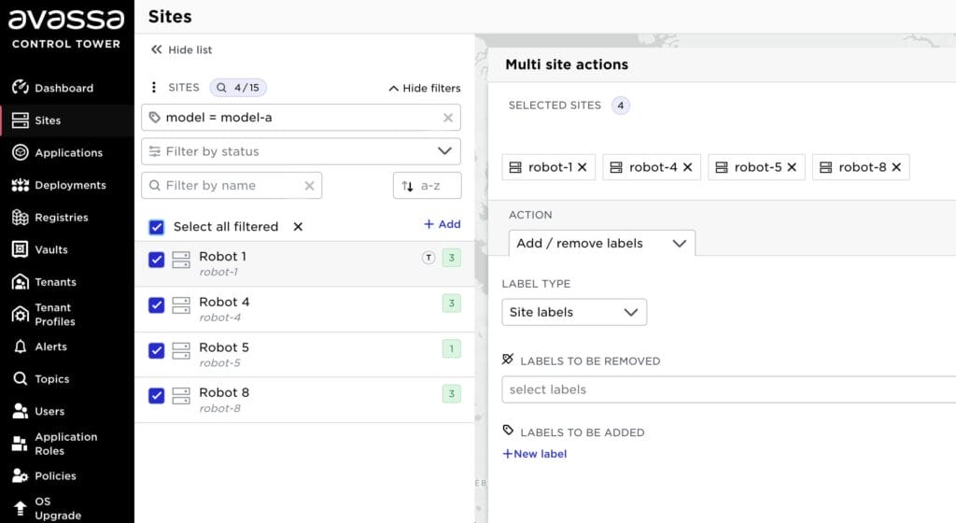Click the Tenant Profiles sidebar icon

point(21,315)
